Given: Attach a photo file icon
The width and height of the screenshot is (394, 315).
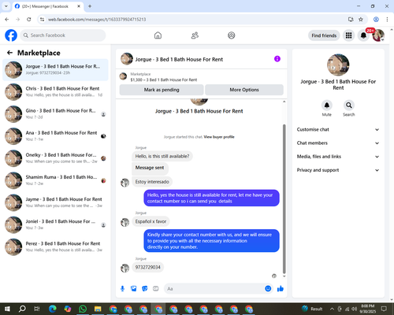Looking at the screenshot, I should [134, 289].
